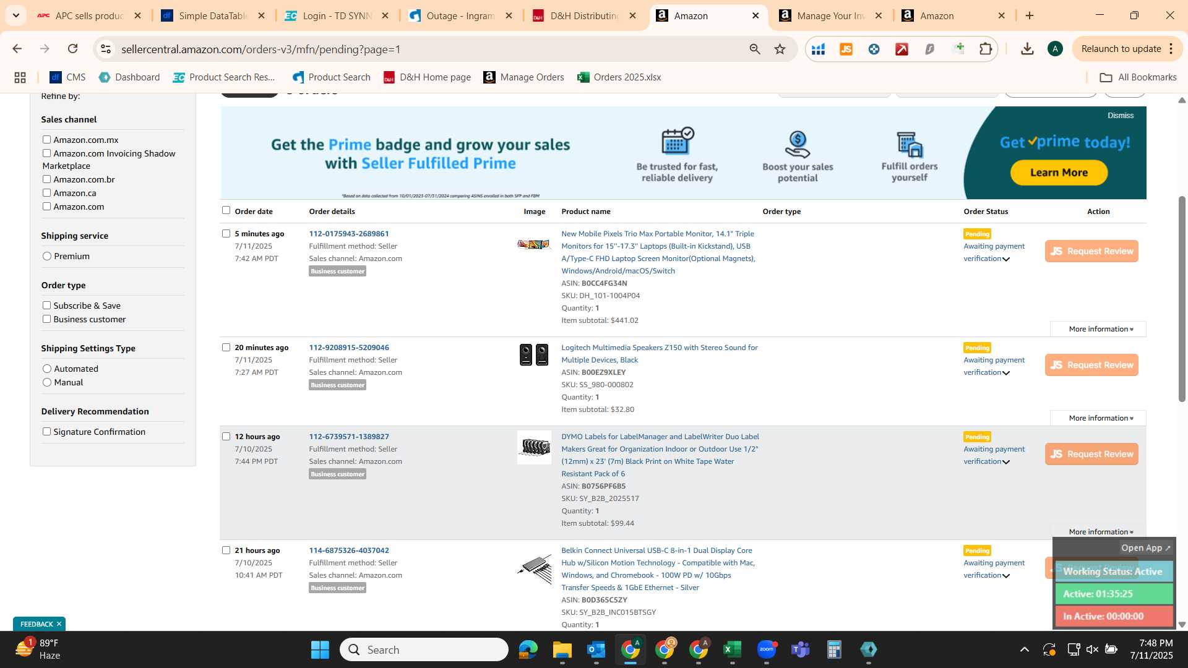Open Windows Start menu
The image size is (1188, 668).
click(x=320, y=649)
